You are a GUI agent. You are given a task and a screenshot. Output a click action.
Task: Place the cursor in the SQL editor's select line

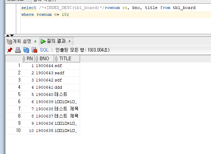(x=108, y=8)
